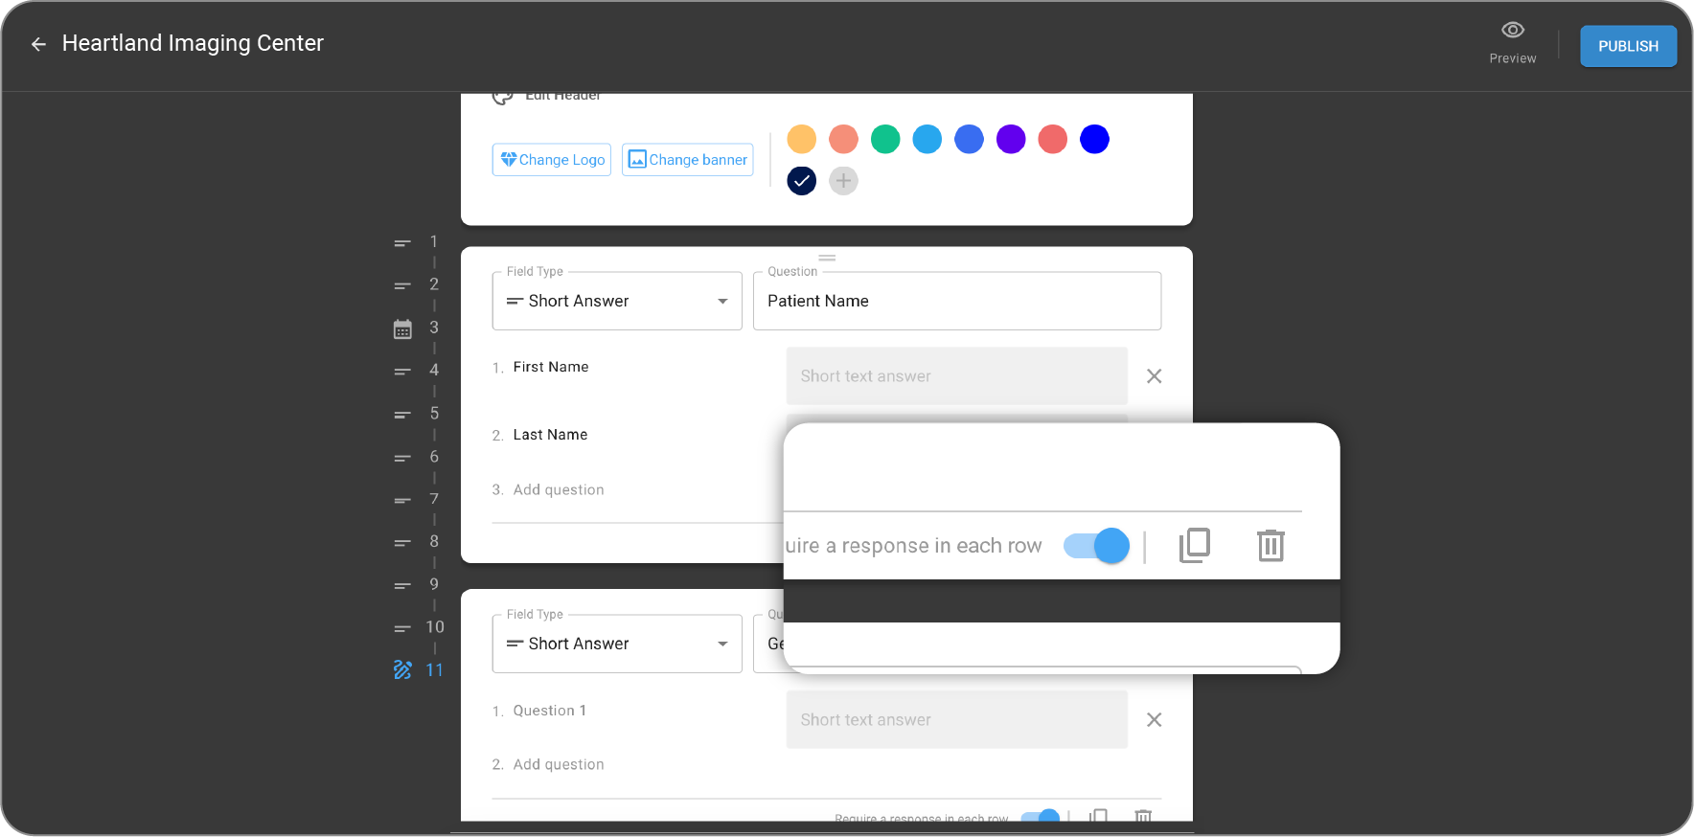Remove the Question 1 row with the X

pyautogui.click(x=1154, y=720)
